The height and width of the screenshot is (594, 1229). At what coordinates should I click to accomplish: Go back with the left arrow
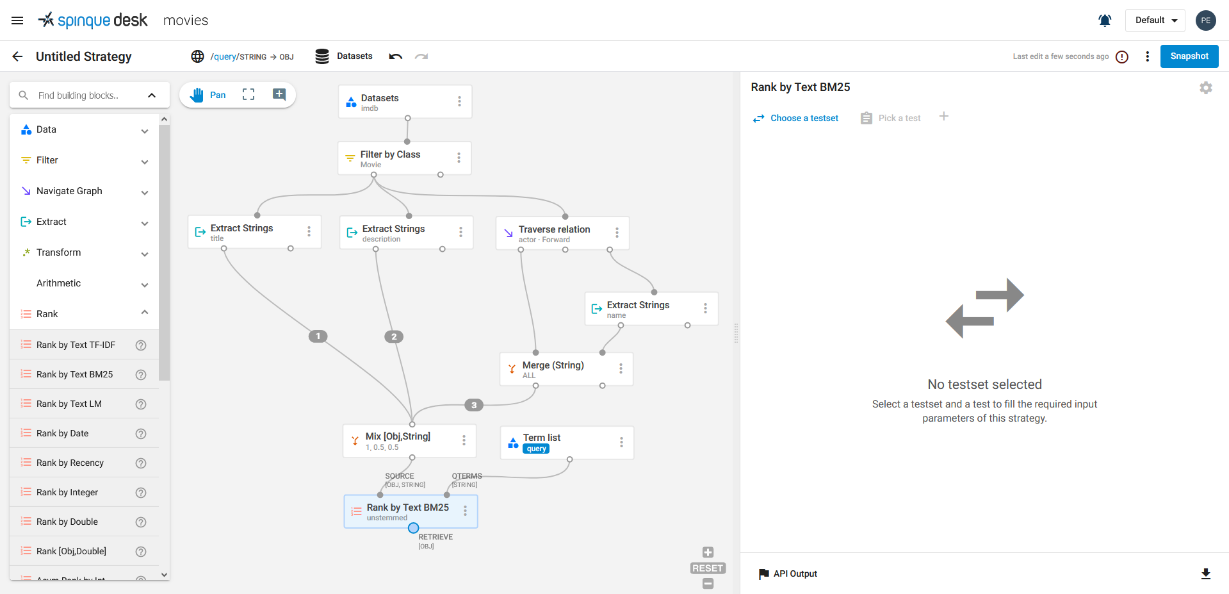tap(17, 56)
